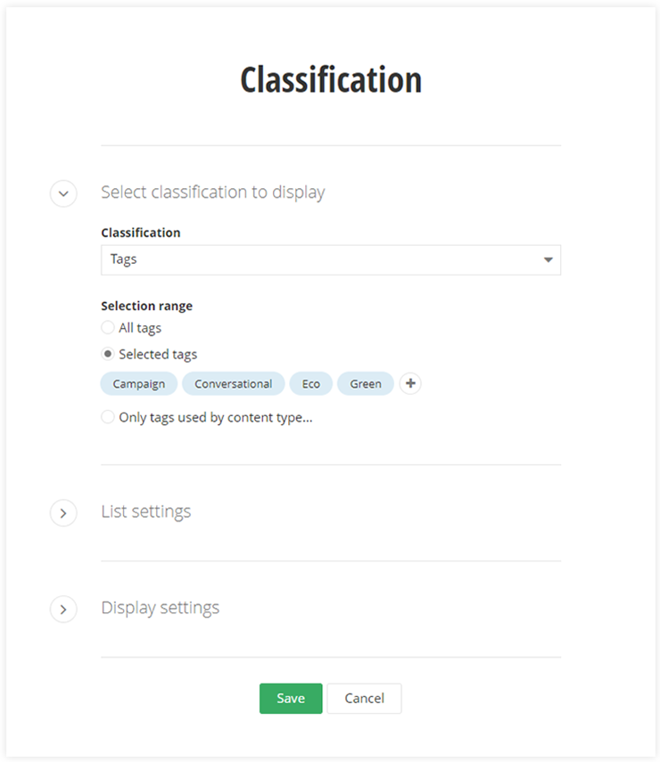Screen dimensions: 660x762
Task: Open the Classification dropdown showing Tags
Action: pos(321,260)
